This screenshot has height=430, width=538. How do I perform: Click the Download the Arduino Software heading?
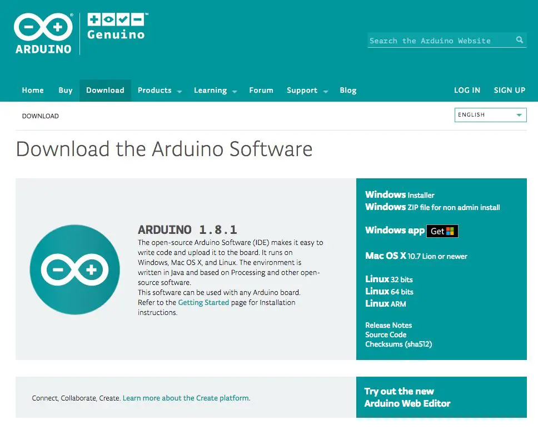[x=165, y=149]
